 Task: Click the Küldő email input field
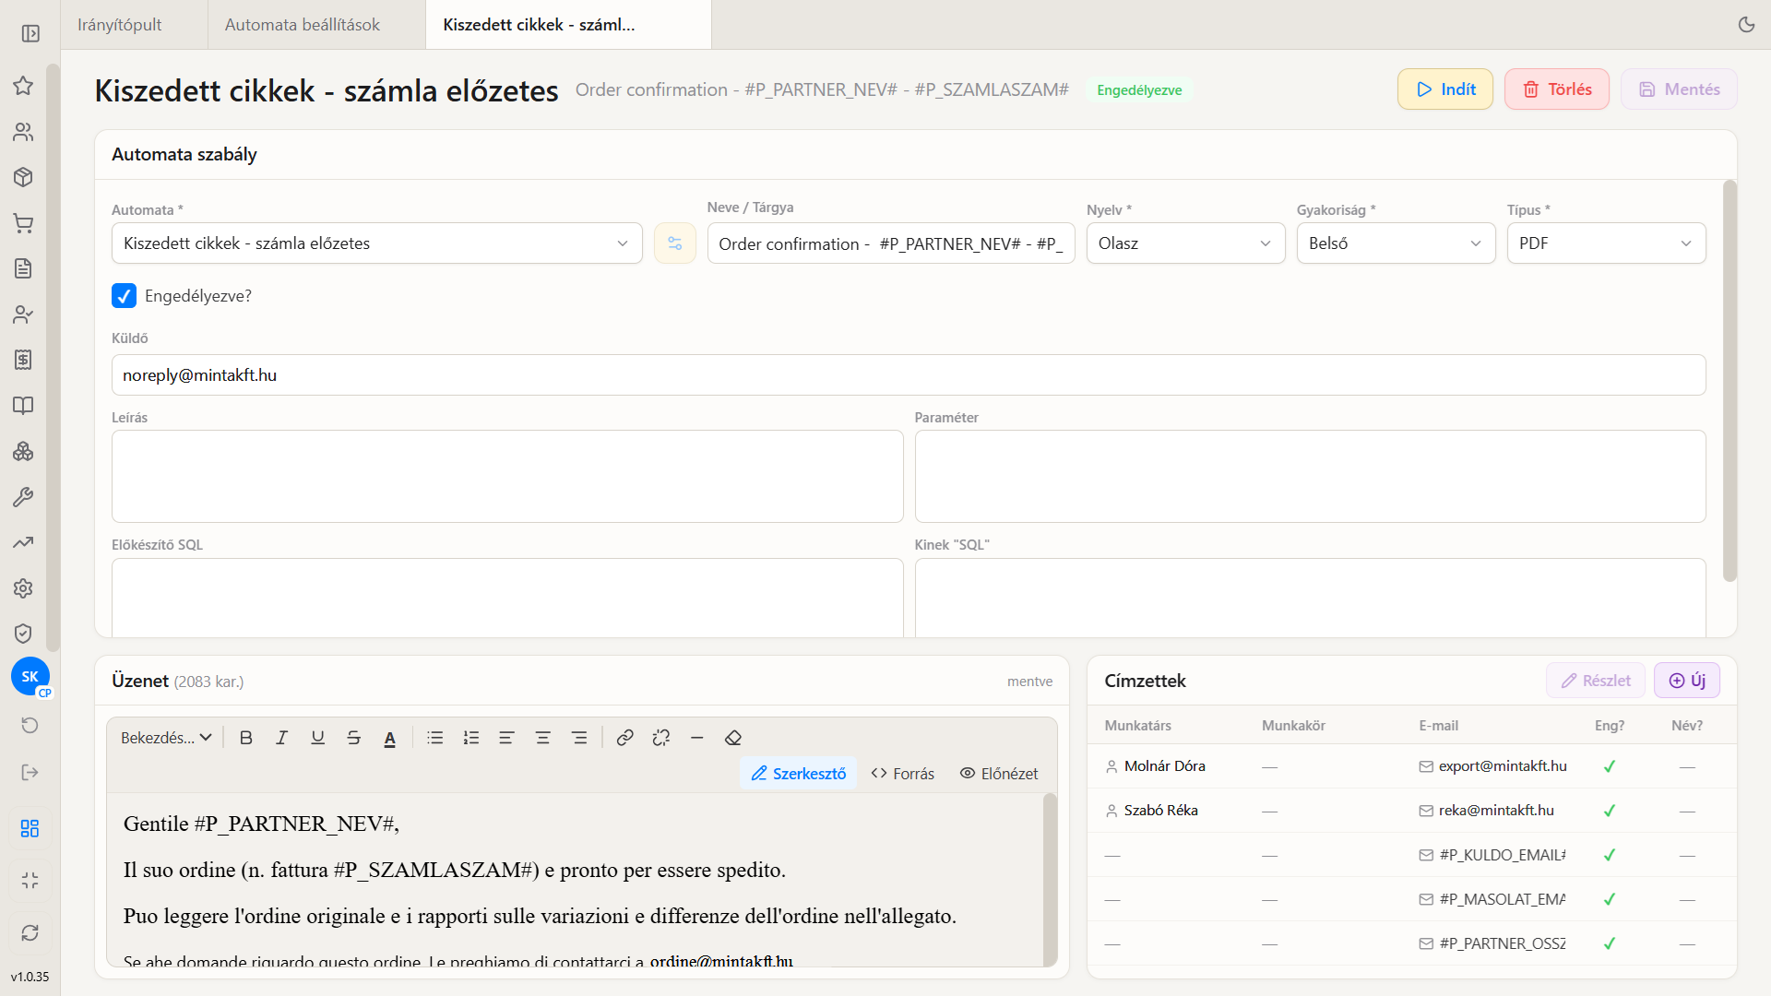tap(909, 375)
